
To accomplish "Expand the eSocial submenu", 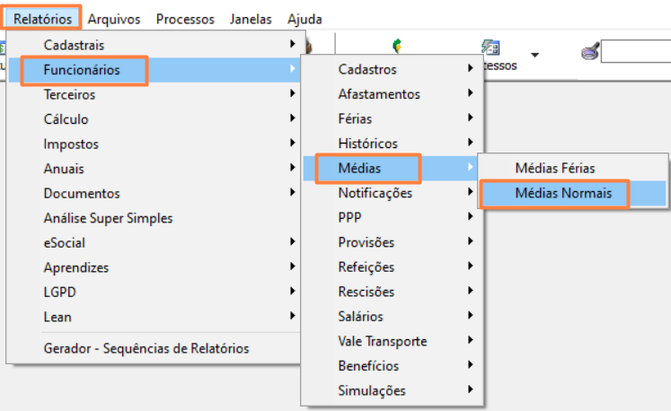I will coord(64,242).
